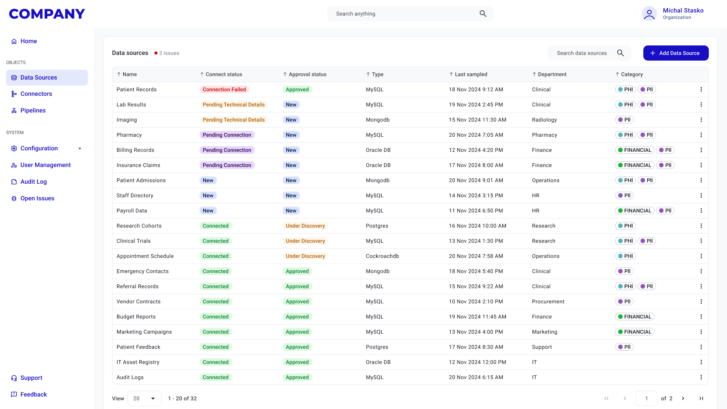
Task: Open row menu for Imaging
Action: point(701,120)
